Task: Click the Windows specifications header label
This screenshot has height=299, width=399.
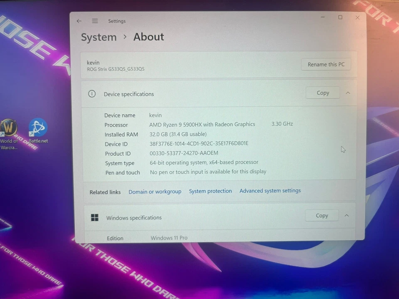Action: coord(134,218)
